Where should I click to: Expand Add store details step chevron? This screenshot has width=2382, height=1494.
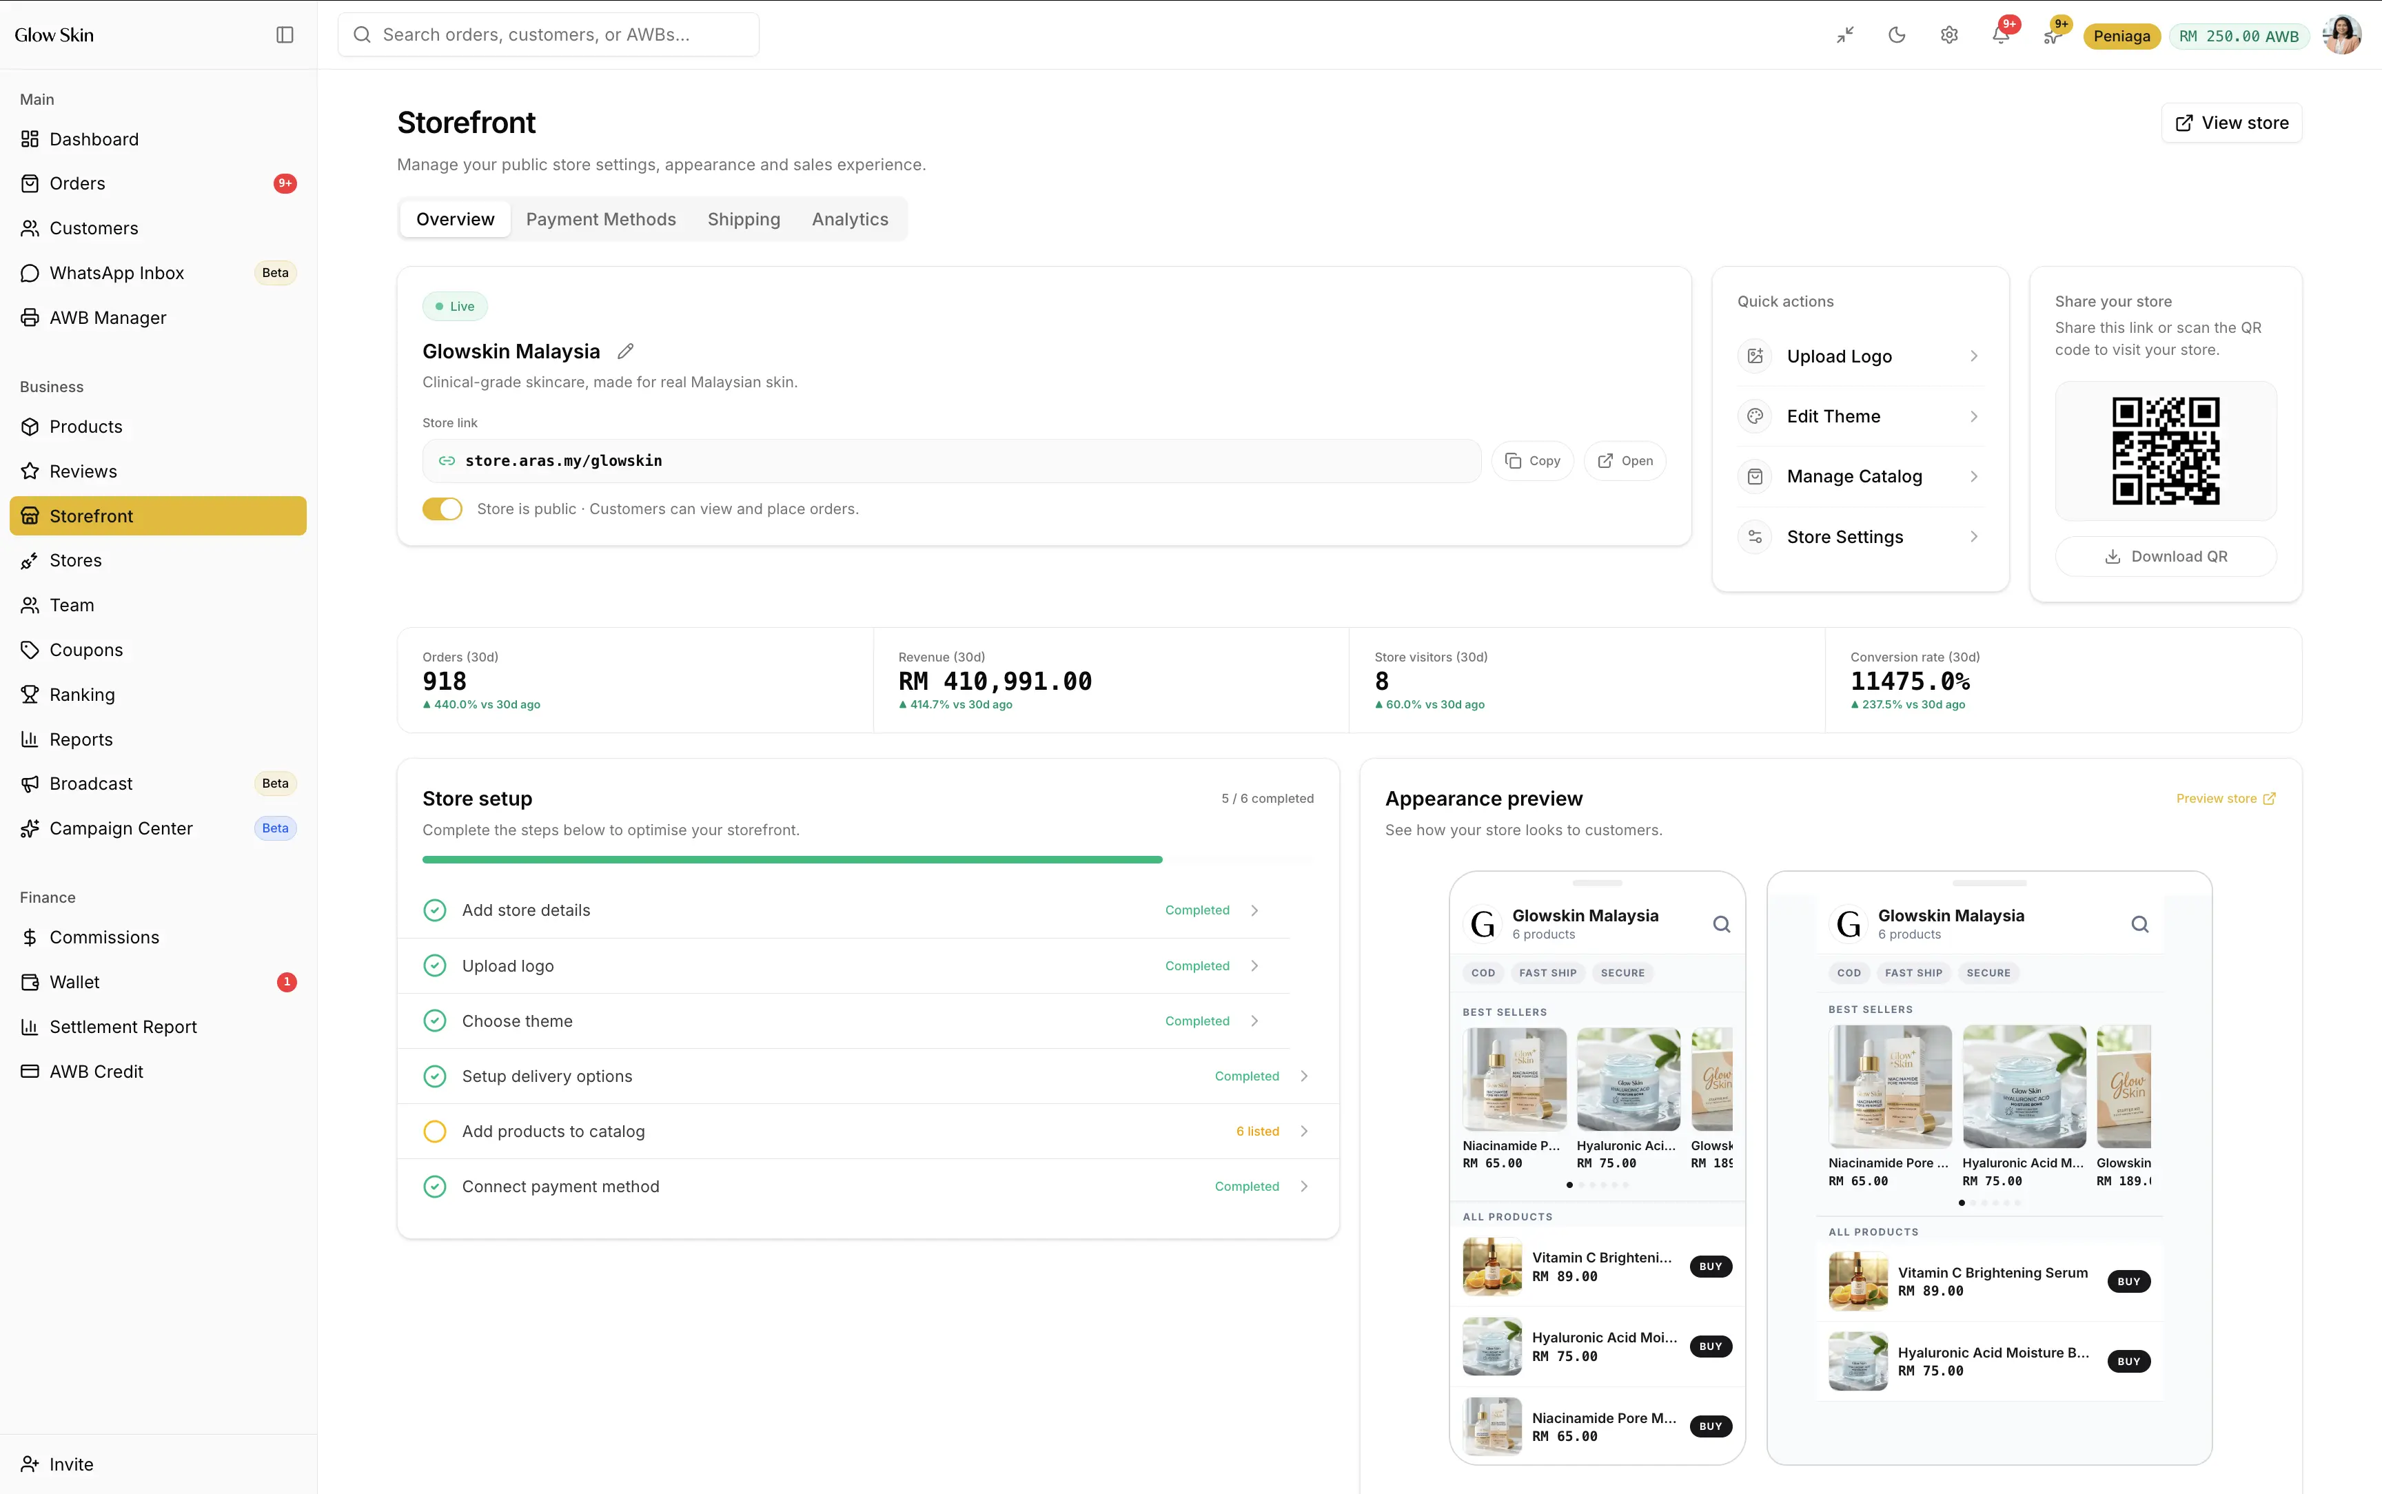tap(1254, 910)
